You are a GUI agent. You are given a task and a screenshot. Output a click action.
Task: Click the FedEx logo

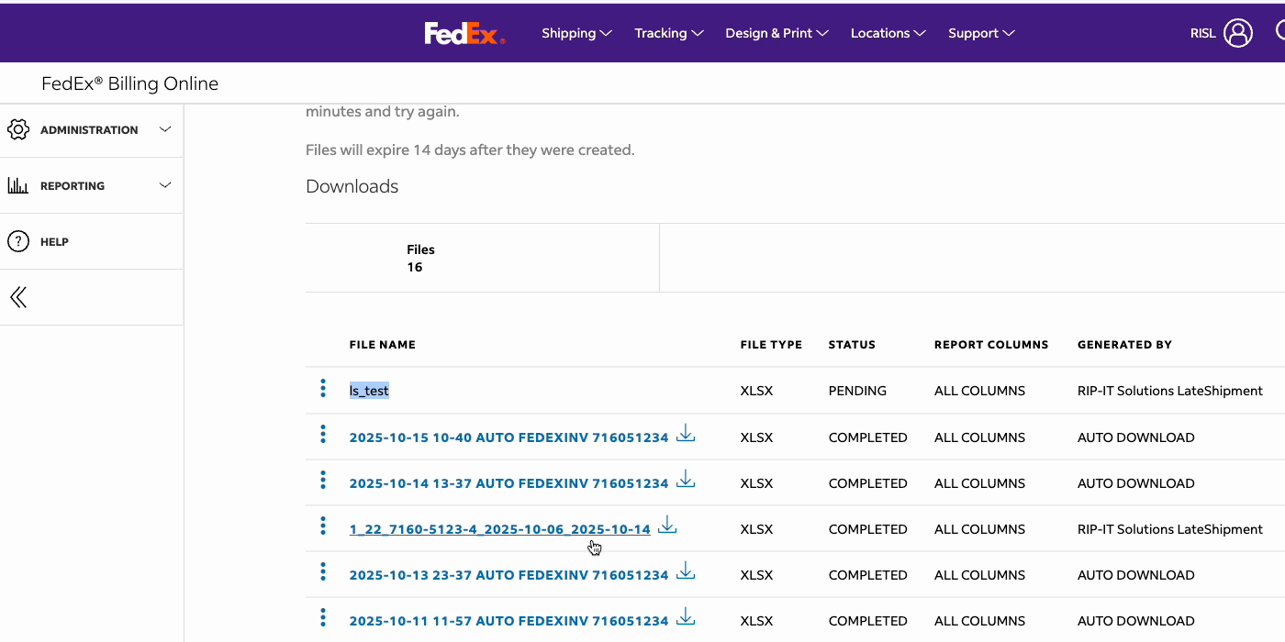(x=464, y=33)
